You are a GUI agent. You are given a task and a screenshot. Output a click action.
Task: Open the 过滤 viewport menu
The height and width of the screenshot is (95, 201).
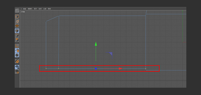point(45,9)
